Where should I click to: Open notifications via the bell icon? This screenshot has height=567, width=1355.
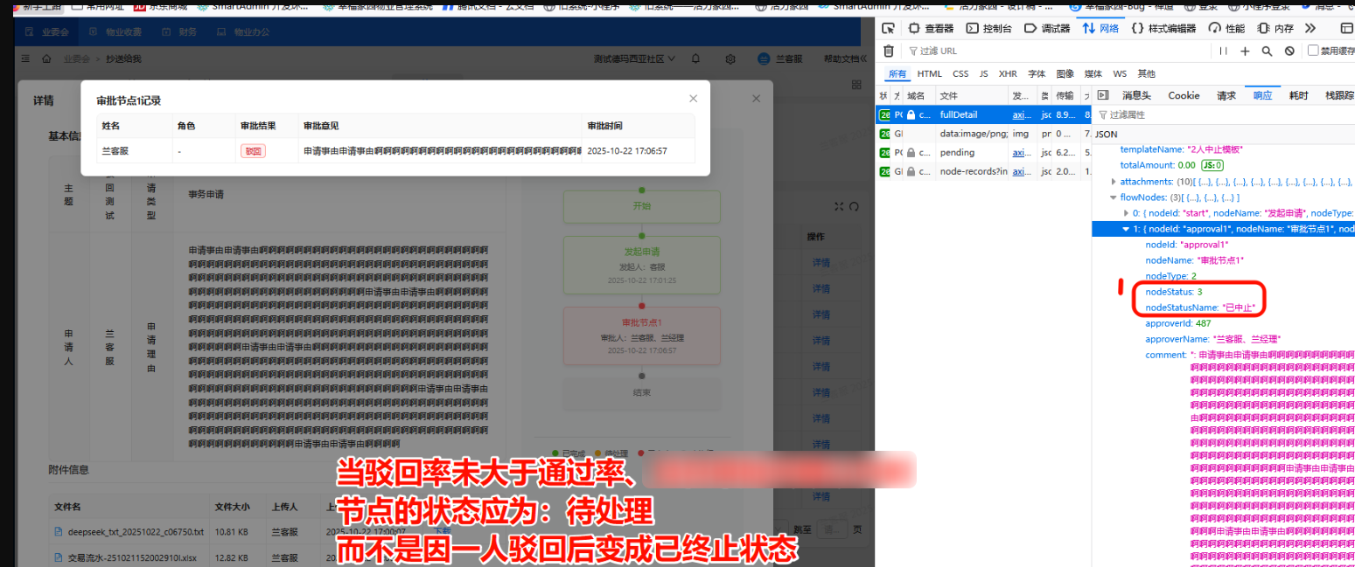click(x=694, y=59)
